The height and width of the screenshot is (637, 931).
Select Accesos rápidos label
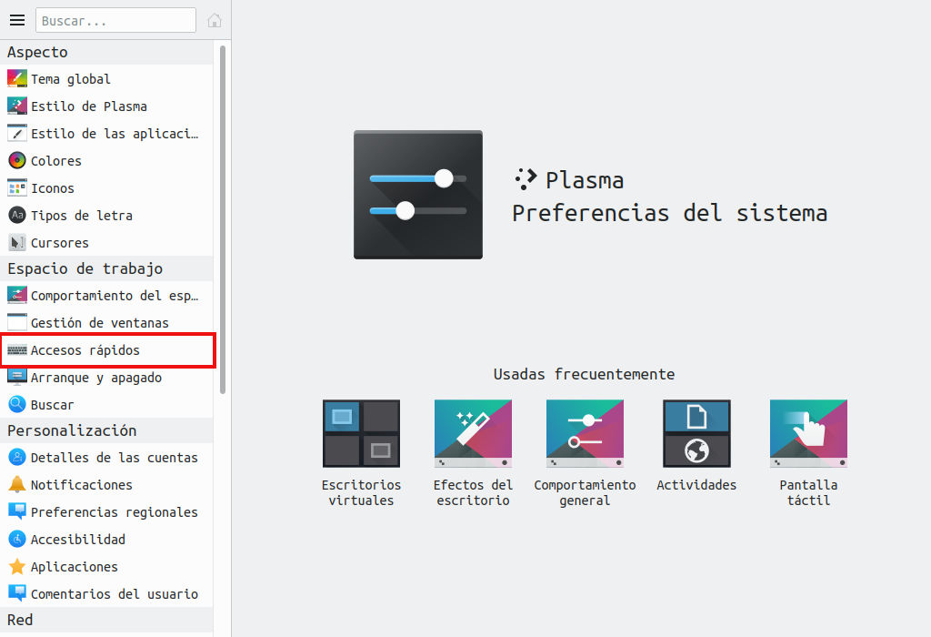[x=85, y=350]
